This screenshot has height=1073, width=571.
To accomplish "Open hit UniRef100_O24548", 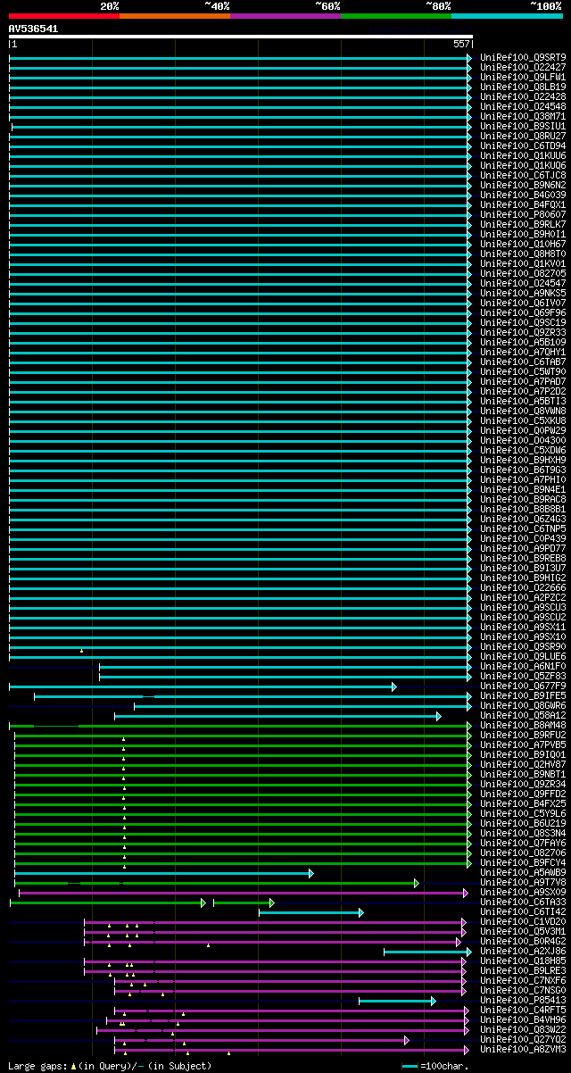I will (523, 106).
